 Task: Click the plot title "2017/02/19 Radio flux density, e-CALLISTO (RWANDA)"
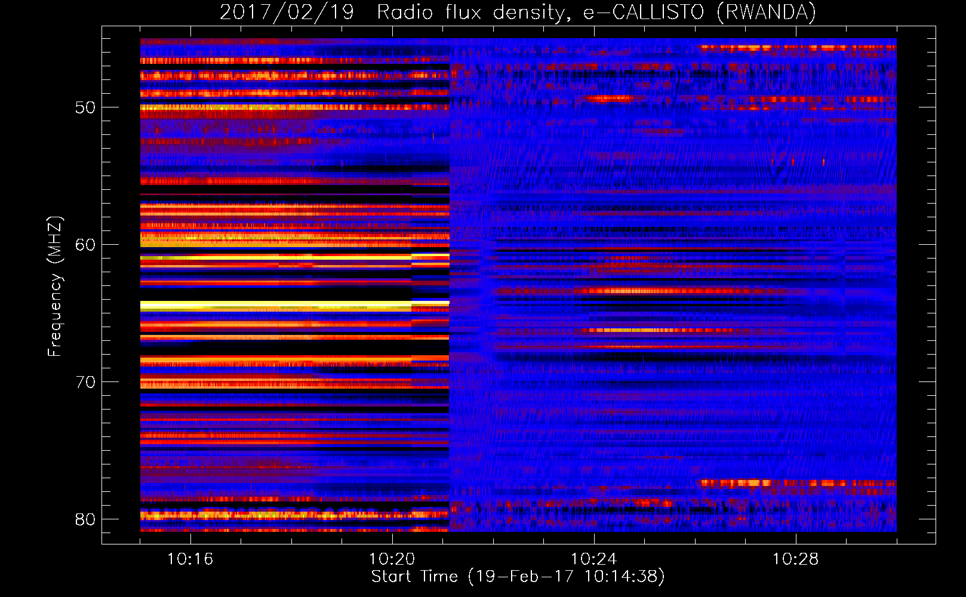click(x=518, y=13)
